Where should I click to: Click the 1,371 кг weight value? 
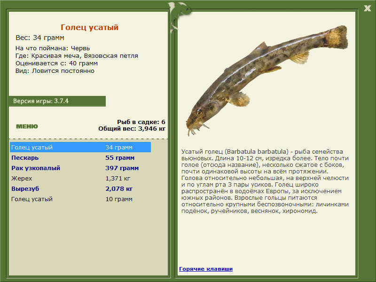click(x=118, y=179)
